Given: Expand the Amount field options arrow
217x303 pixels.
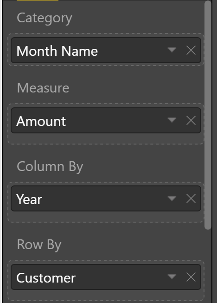Looking at the screenshot, I should click(x=172, y=120).
